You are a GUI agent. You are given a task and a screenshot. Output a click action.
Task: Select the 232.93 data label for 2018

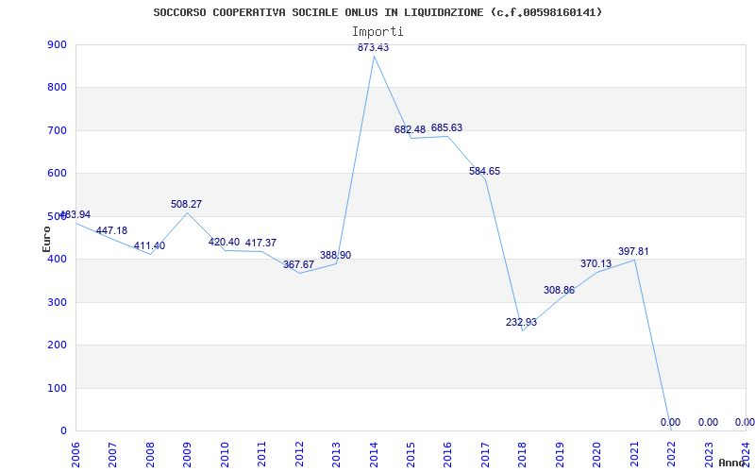pos(522,322)
